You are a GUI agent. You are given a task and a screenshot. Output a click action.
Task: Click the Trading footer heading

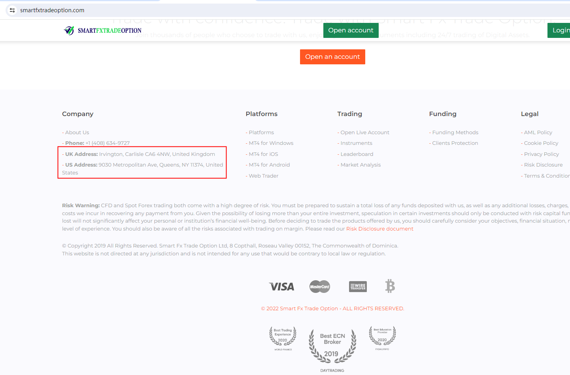tap(350, 114)
